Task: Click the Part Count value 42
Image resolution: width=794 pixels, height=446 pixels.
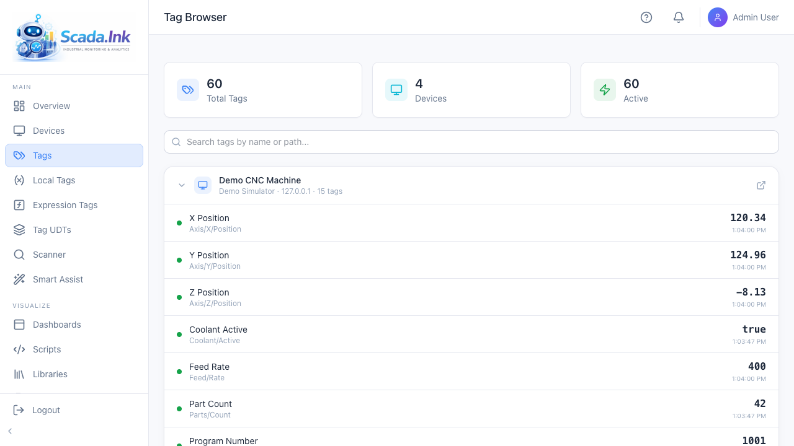Action: (760, 403)
